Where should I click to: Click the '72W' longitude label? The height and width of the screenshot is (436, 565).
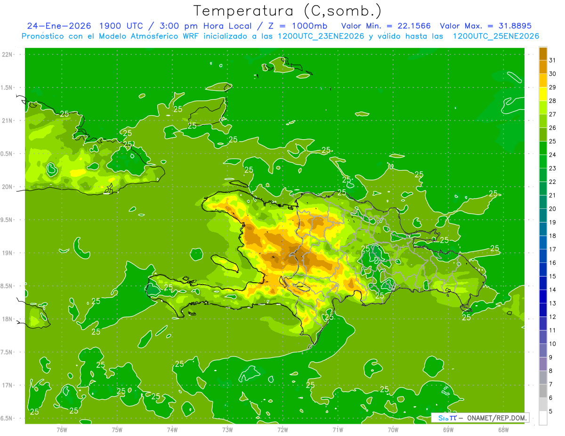click(x=282, y=429)
